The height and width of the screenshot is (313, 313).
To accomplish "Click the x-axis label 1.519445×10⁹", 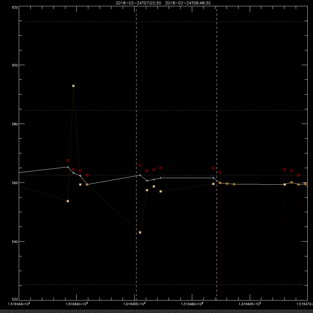I will (19, 304).
